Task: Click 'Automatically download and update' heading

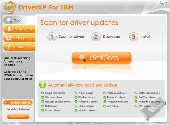Action: click(x=83, y=85)
